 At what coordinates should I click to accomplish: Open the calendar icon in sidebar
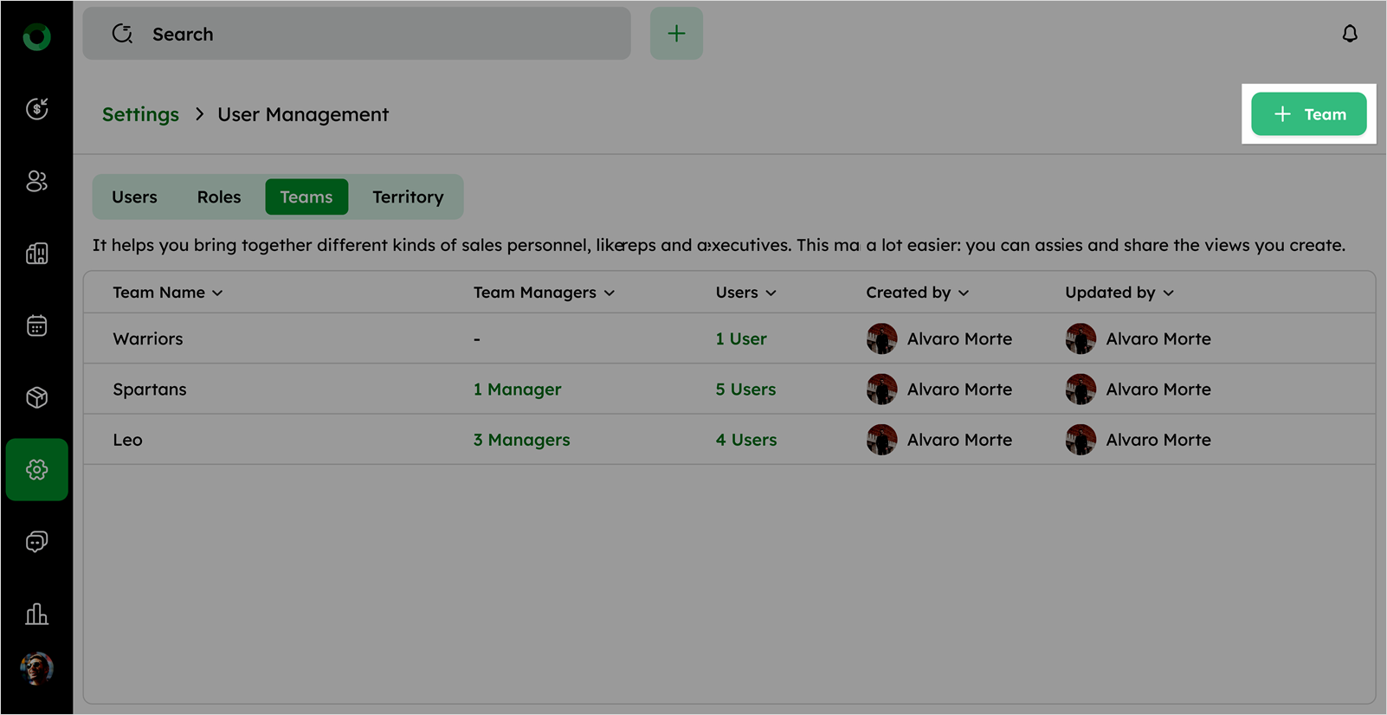[x=36, y=325]
